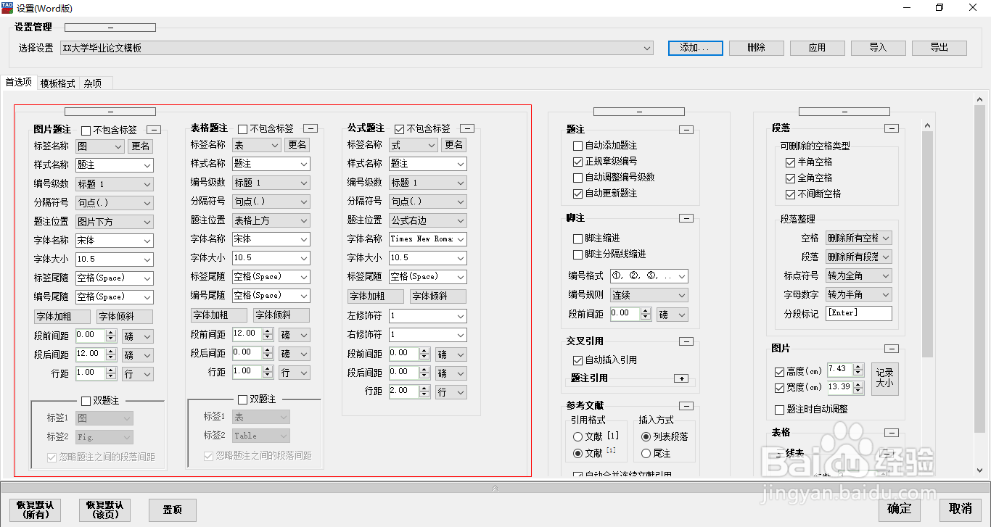This screenshot has height=527, width=991.
Task: Collapse the 表格题注 section with minus button
Action: tap(311, 128)
